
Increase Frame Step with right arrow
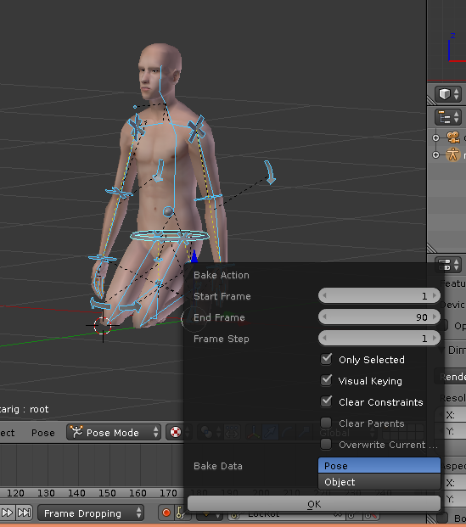[x=435, y=338]
